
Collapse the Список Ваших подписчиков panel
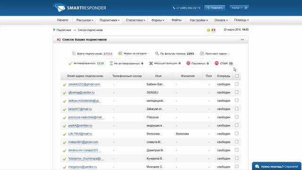242,40
